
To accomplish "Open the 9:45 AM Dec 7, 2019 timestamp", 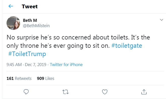I will (26, 65).
